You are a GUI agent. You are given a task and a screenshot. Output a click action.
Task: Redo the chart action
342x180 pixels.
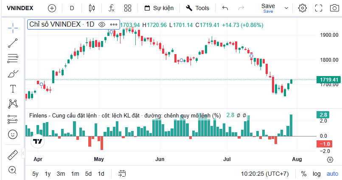pyautogui.click(x=241, y=8)
